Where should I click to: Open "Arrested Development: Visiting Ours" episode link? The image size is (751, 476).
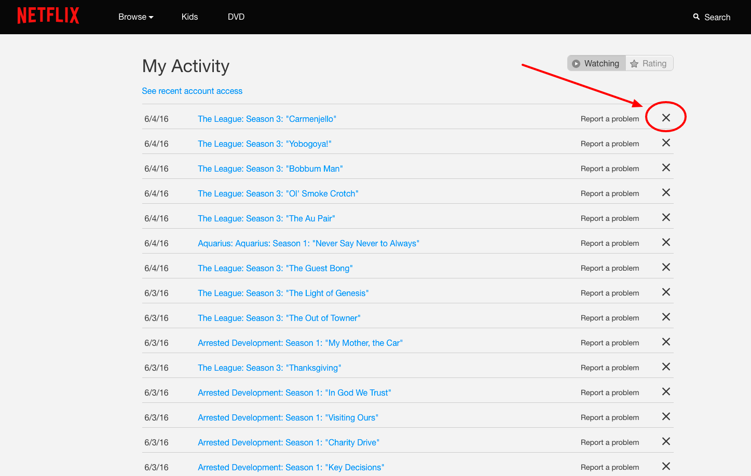(288, 417)
